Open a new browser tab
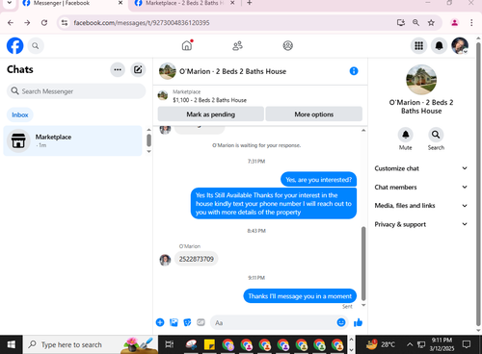Screen dimensions: 482x354 click(249, 3)
